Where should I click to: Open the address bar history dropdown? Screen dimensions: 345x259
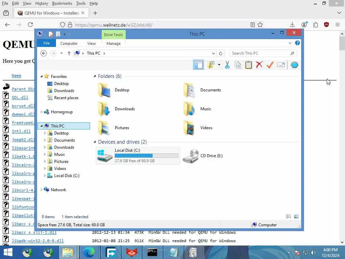click(x=213, y=53)
